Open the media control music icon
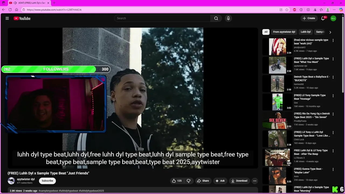 click(315, 10)
